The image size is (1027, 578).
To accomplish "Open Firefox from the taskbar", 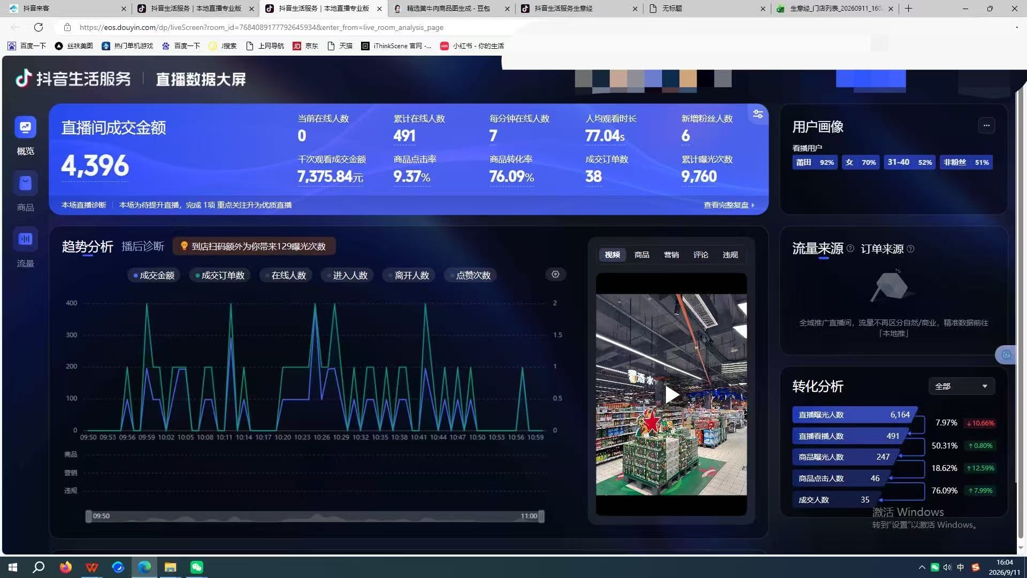I will 65,567.
